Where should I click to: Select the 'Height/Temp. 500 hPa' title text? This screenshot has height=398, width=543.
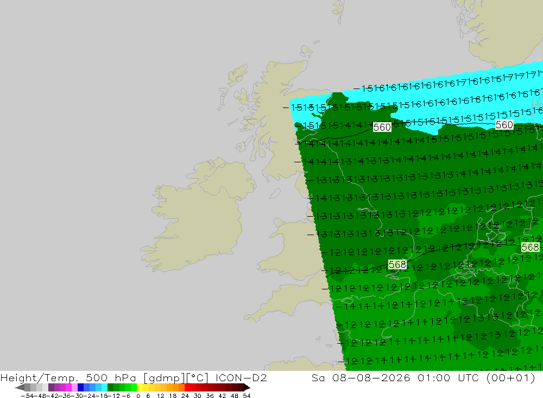click(x=68, y=378)
